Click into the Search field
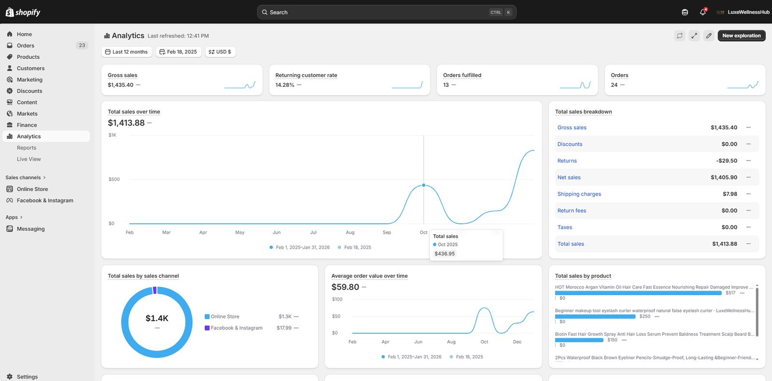 pyautogui.click(x=376, y=12)
